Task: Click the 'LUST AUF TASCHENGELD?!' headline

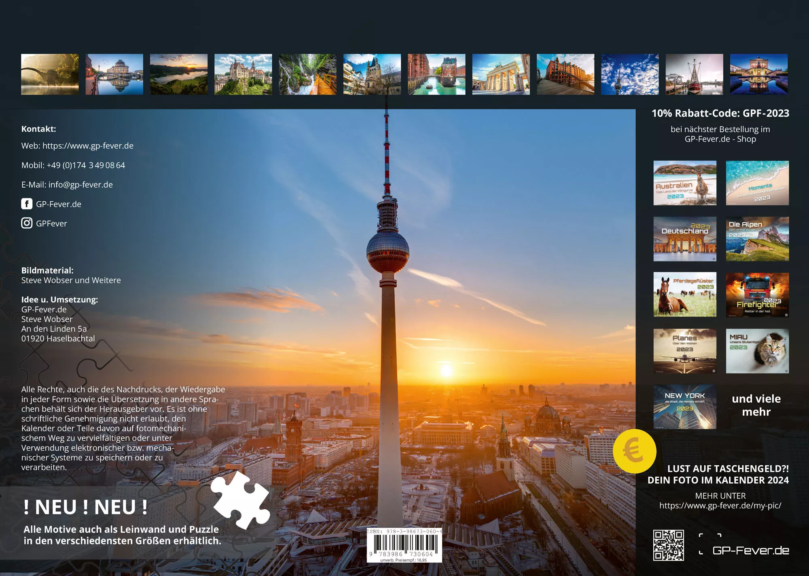Action: (x=728, y=468)
